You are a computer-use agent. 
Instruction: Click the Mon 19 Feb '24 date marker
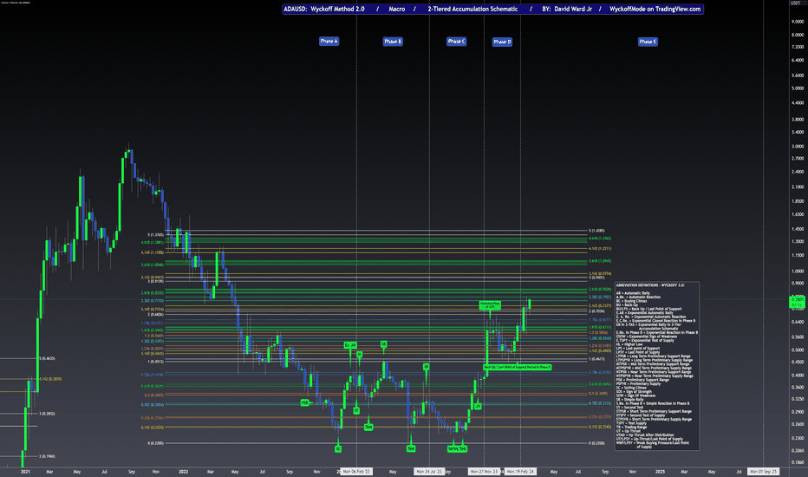(x=520, y=471)
